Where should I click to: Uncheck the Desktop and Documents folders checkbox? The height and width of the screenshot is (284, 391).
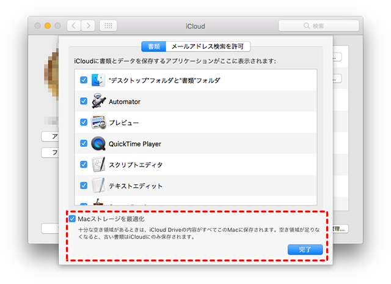click(84, 80)
